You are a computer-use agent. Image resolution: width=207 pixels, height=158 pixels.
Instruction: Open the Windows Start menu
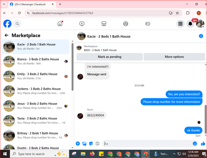coord(5,154)
